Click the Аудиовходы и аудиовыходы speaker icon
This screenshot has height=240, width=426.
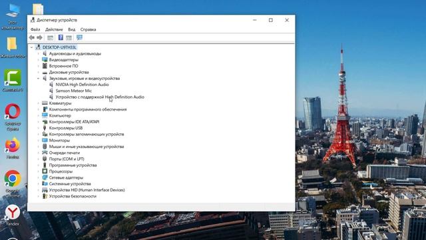(x=45, y=53)
